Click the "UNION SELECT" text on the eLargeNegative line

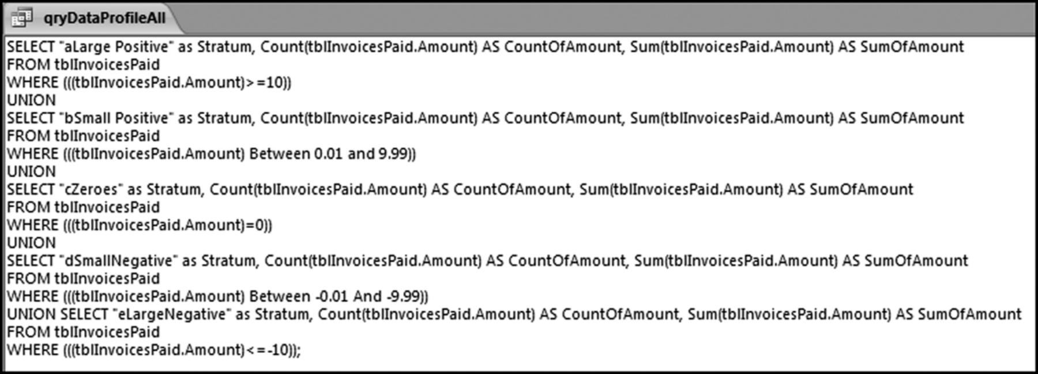pos(58,315)
